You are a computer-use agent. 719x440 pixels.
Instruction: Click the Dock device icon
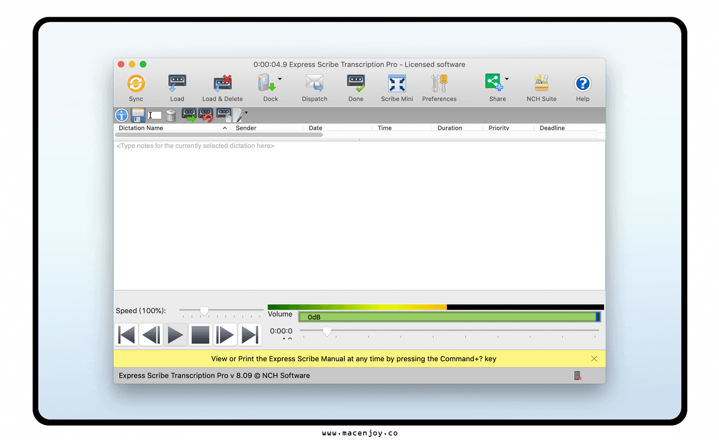coord(267,83)
